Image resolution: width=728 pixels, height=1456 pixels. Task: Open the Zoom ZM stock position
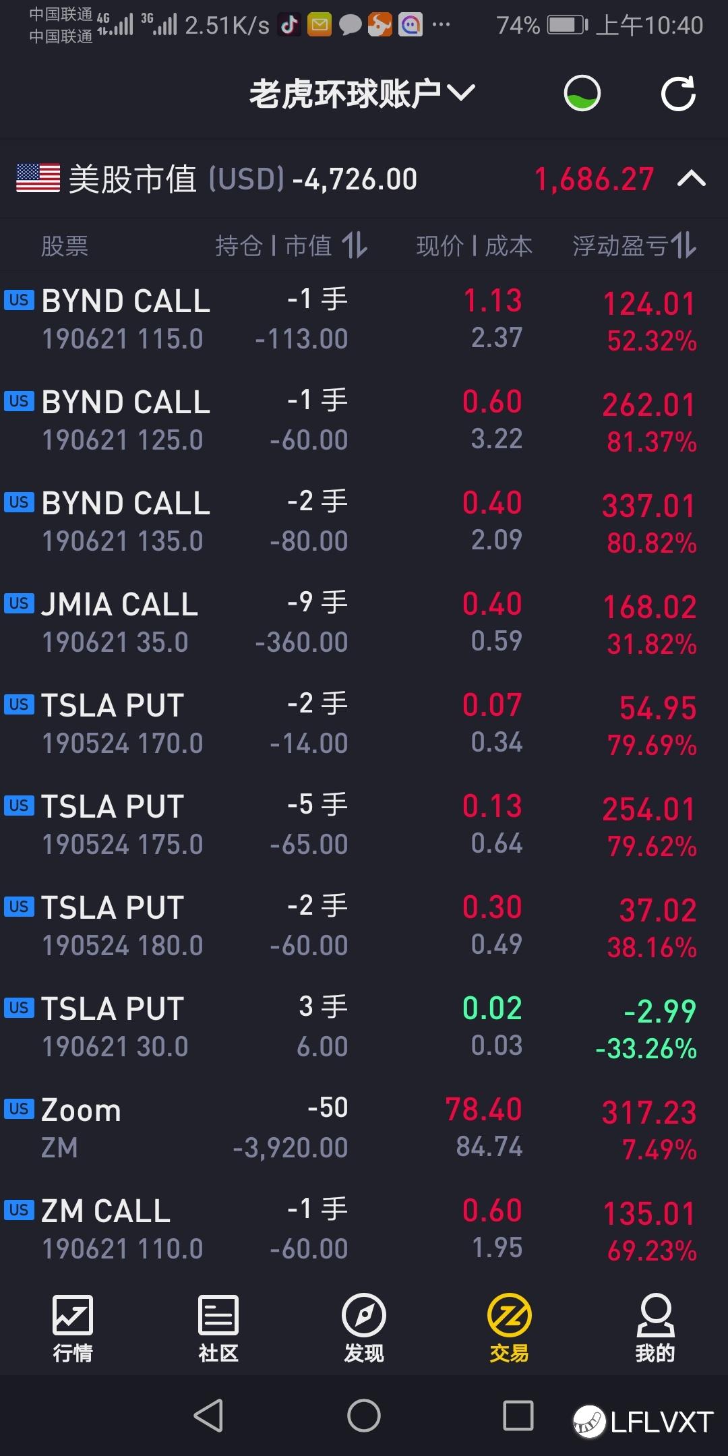coord(364,1128)
